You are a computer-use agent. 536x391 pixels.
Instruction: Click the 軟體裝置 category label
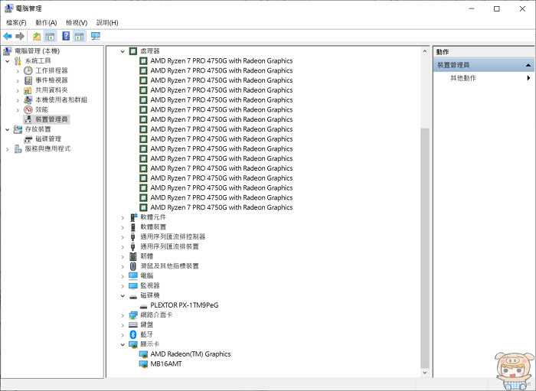click(x=153, y=226)
